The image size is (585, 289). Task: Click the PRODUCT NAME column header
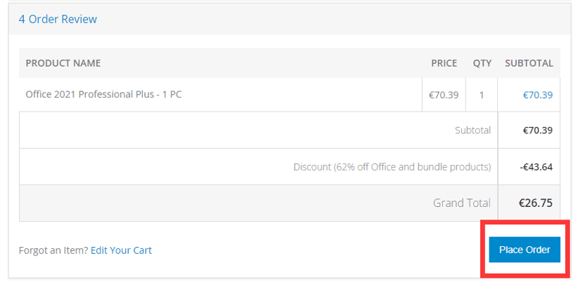(63, 63)
